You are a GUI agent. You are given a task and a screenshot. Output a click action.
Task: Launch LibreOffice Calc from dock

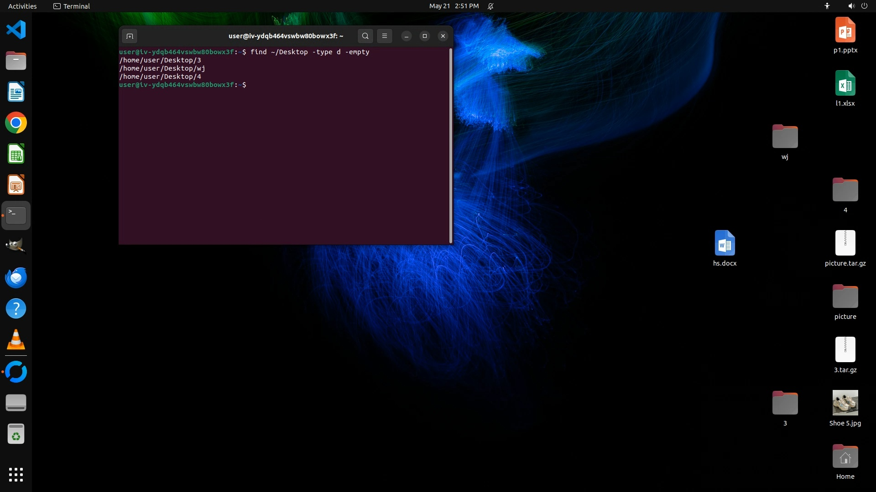[16, 154]
